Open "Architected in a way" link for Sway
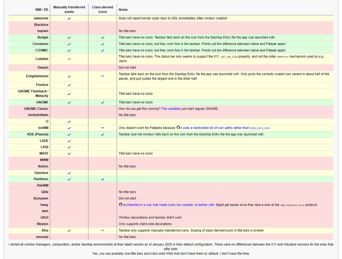This screenshot has height=259, width=342. (169, 205)
